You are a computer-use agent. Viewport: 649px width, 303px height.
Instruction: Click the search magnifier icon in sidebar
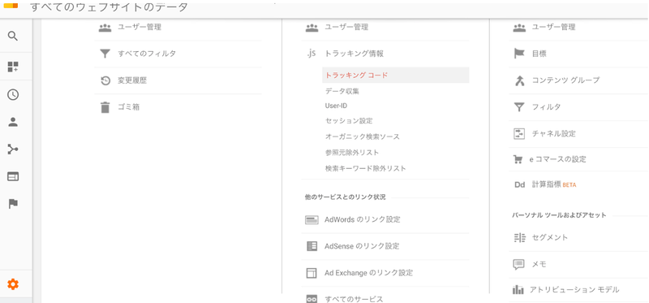13,37
